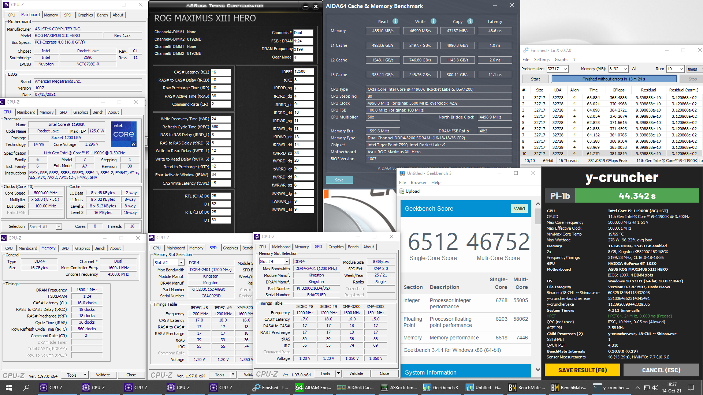Open the Browser menu in Geekbench
The width and height of the screenshot is (703, 395).
(418, 183)
